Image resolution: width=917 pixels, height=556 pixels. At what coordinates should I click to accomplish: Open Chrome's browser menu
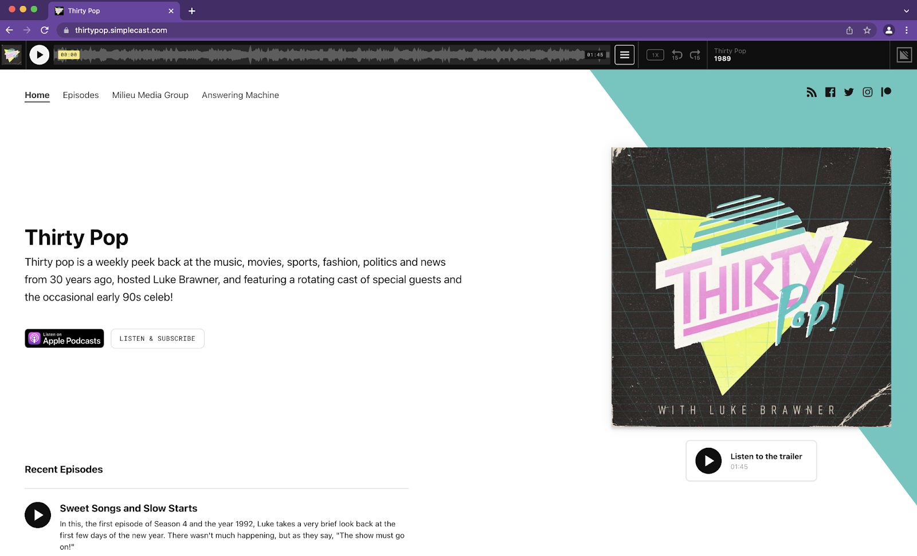(x=906, y=30)
